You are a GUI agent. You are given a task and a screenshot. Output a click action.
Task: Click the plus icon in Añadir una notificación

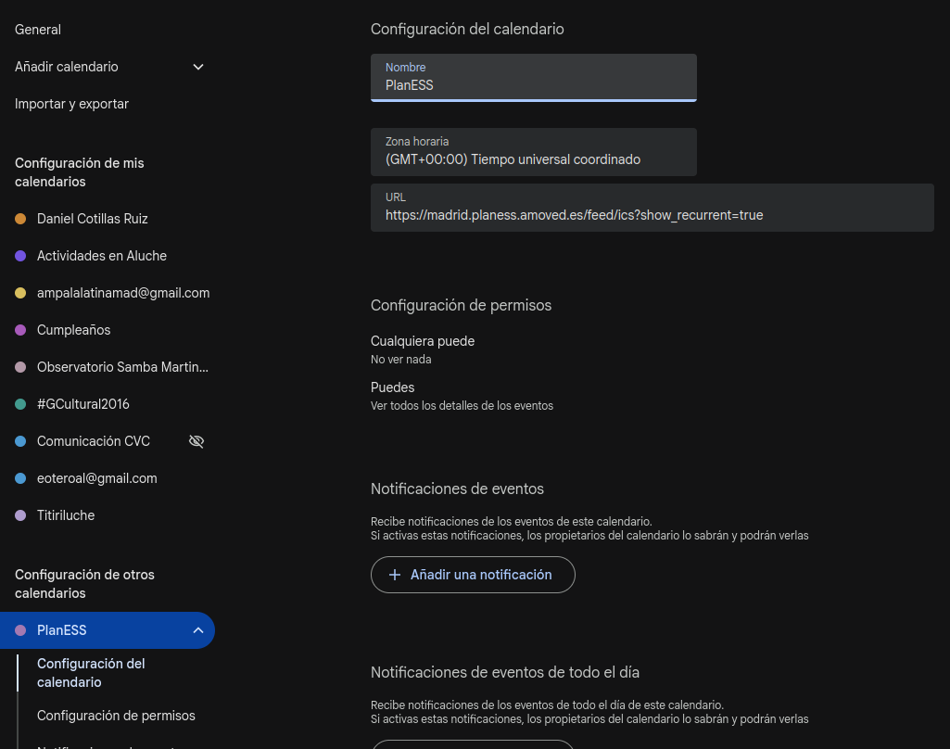tap(394, 575)
